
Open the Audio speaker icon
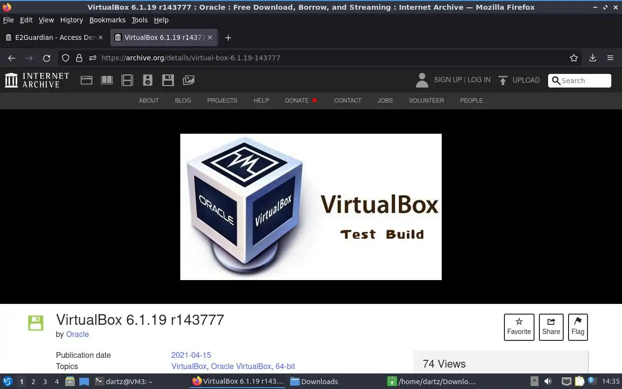pyautogui.click(x=148, y=80)
